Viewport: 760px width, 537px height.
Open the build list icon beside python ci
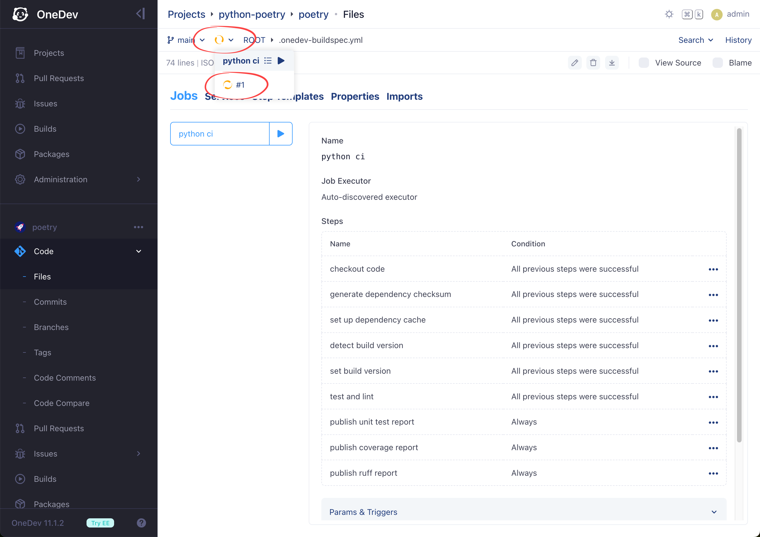[x=268, y=61]
